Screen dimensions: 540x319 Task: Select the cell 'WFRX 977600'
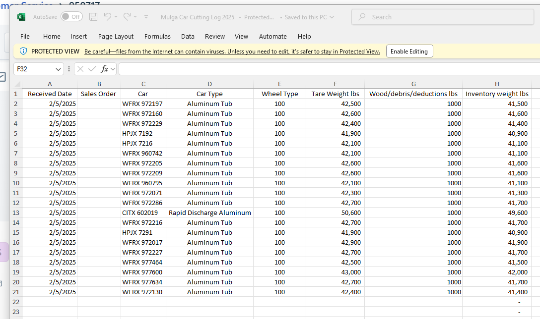tap(143, 272)
